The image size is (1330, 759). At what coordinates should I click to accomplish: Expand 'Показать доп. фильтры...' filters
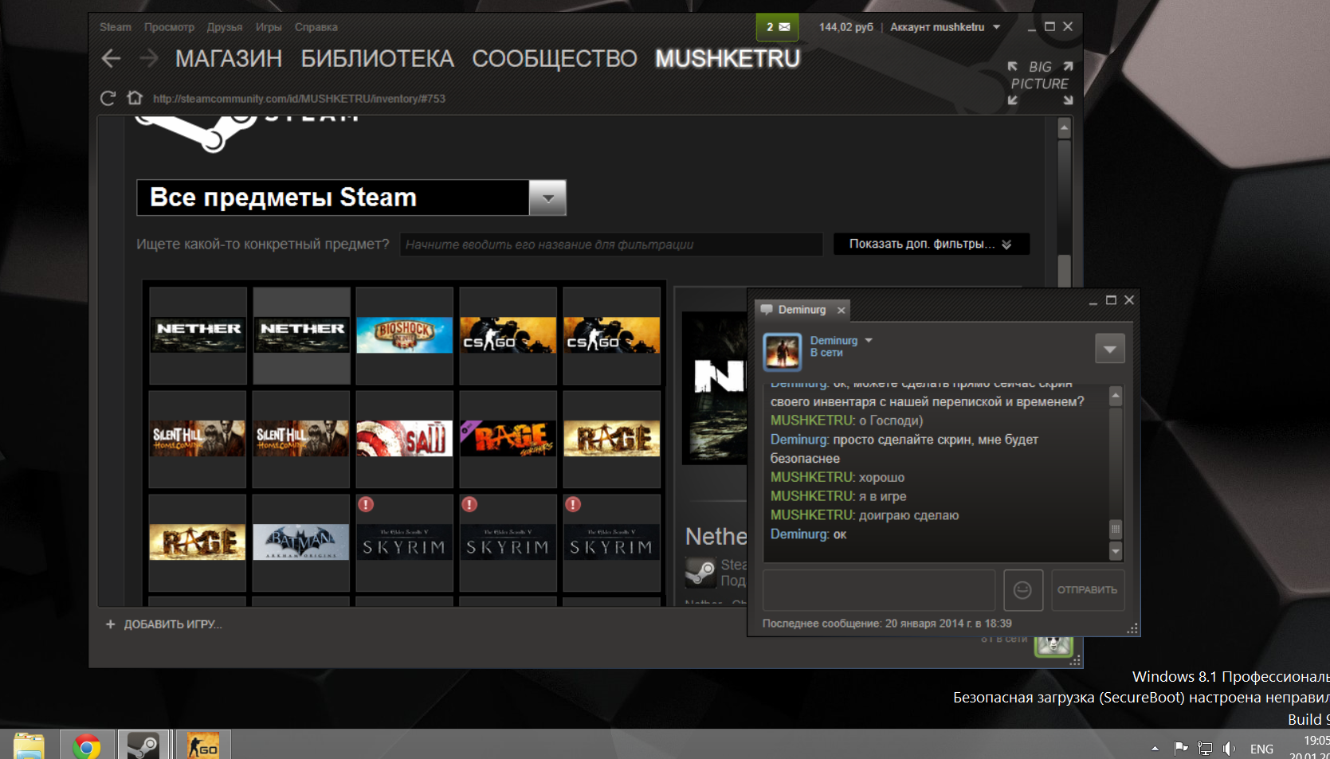click(932, 244)
